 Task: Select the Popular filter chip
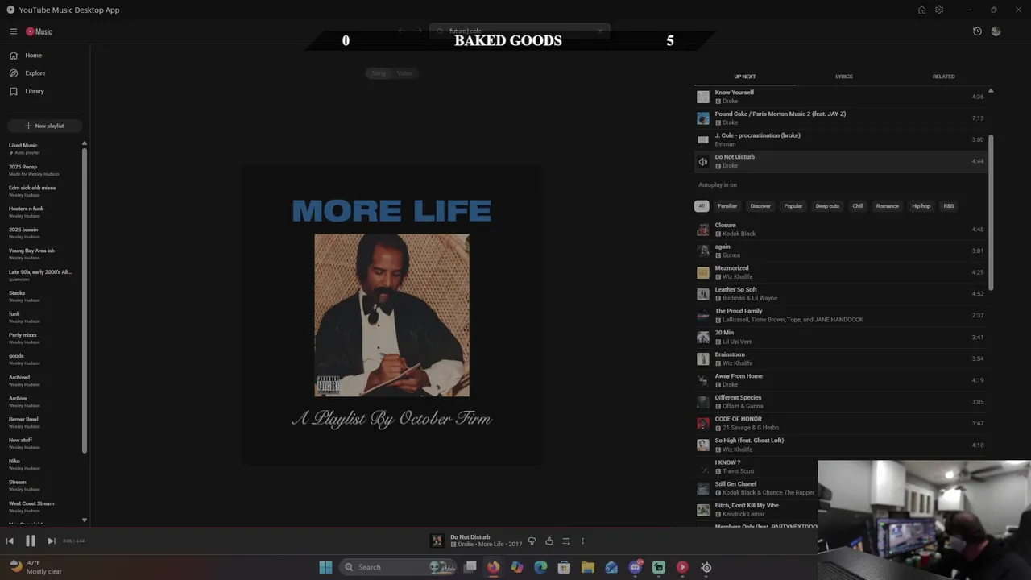point(793,206)
